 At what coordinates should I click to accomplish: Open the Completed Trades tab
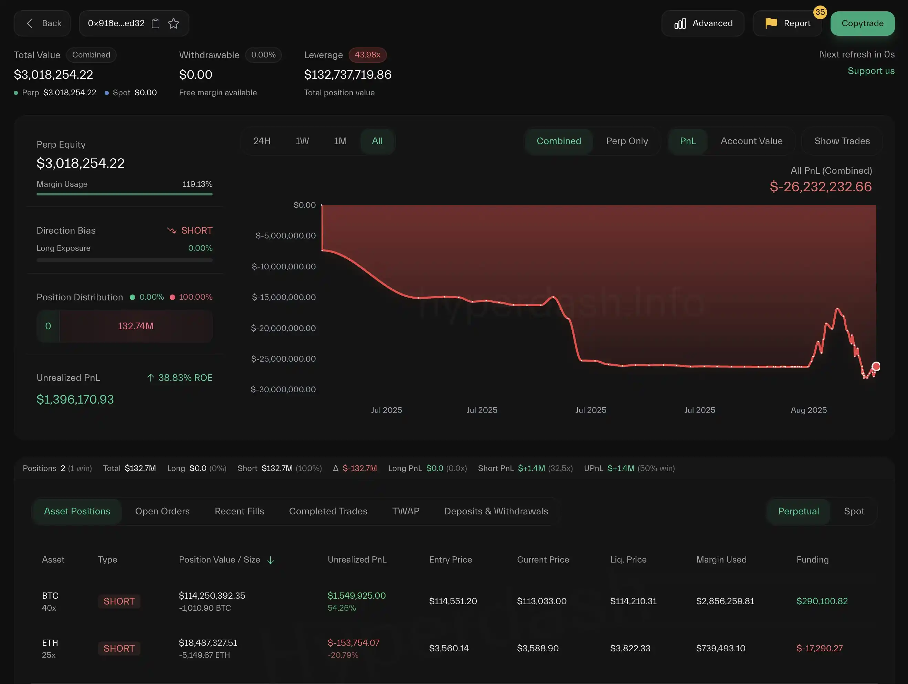tap(328, 511)
